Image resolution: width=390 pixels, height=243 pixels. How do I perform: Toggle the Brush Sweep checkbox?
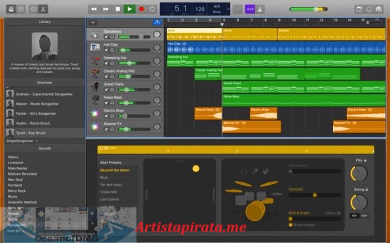[x=290, y=225]
